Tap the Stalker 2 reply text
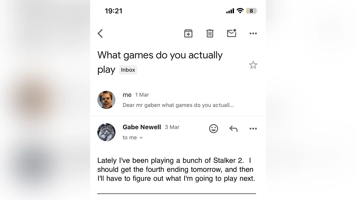356x200 pixels. click(176, 169)
